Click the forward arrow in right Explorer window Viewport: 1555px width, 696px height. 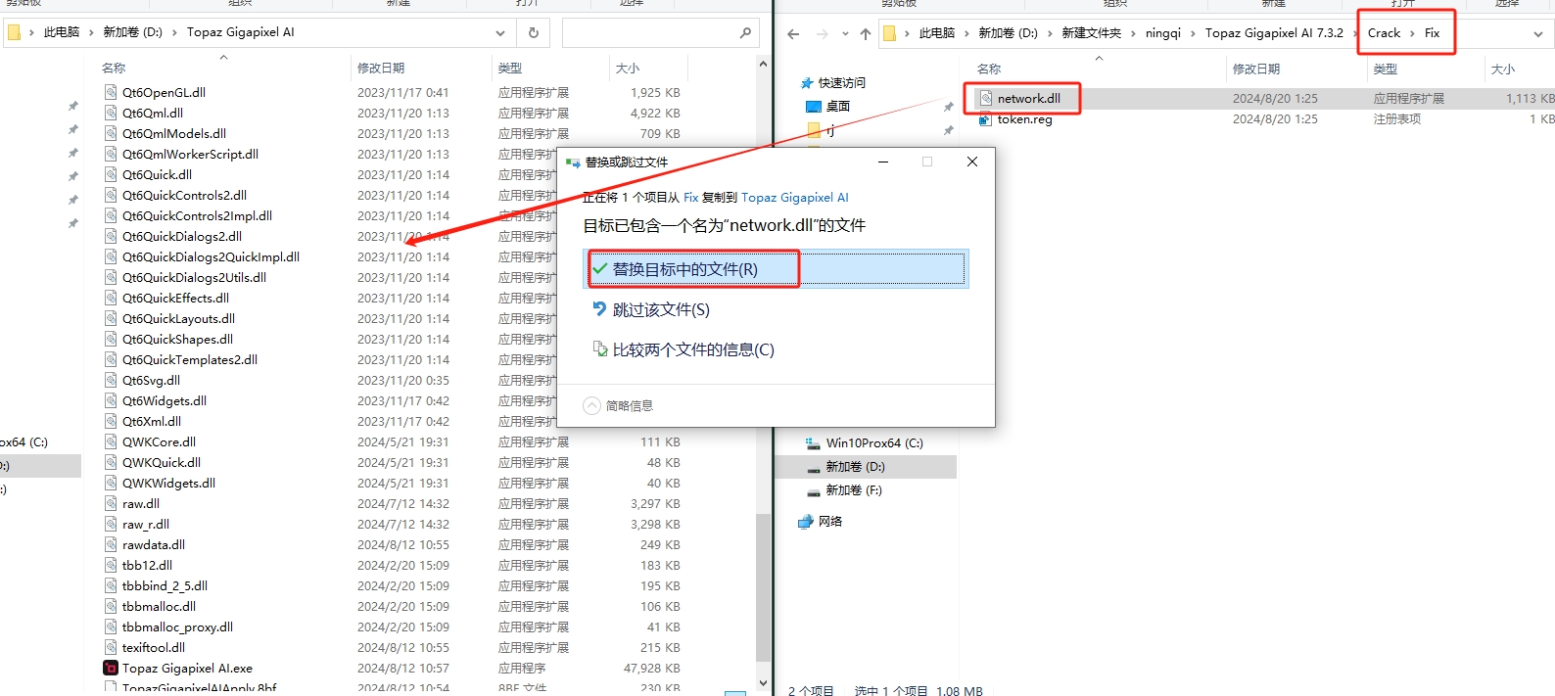click(822, 34)
